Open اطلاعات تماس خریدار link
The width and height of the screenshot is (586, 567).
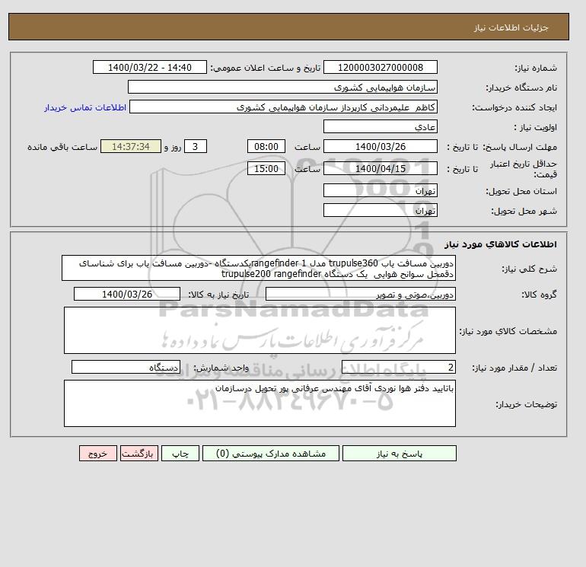pyautogui.click(x=85, y=107)
